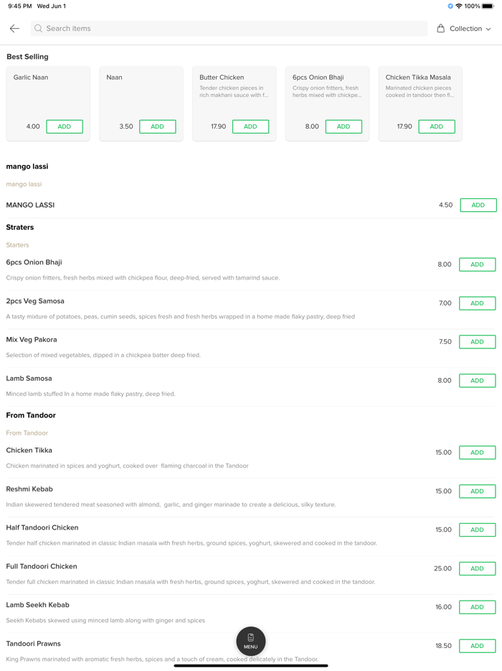Viewport: 502px width, 671px height.
Task: Add Mix Veg Pakora to order
Action: [x=477, y=342]
